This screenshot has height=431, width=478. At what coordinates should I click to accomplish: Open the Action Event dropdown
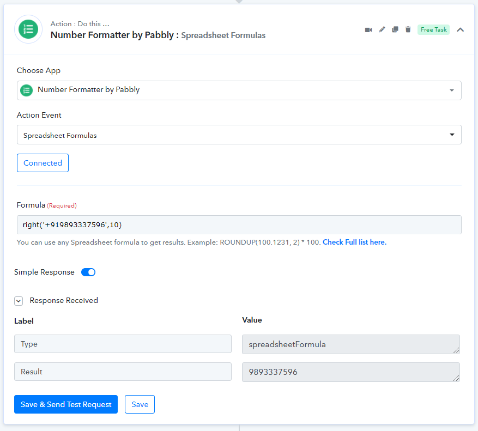click(x=239, y=135)
